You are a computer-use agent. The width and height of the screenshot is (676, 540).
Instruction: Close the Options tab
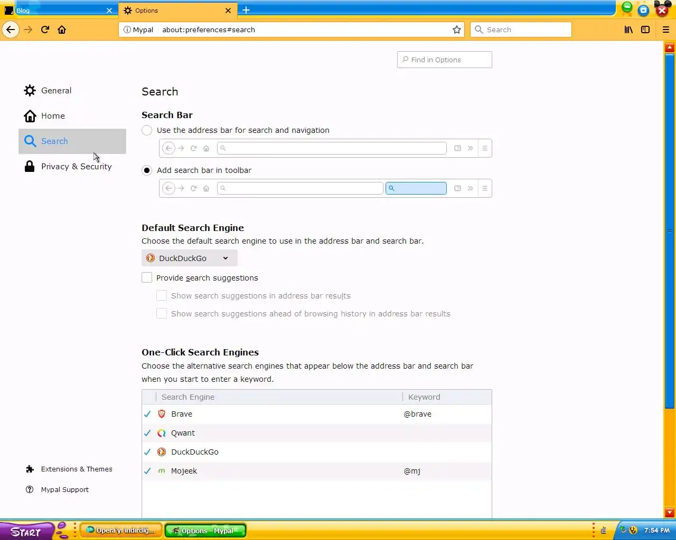point(228,10)
